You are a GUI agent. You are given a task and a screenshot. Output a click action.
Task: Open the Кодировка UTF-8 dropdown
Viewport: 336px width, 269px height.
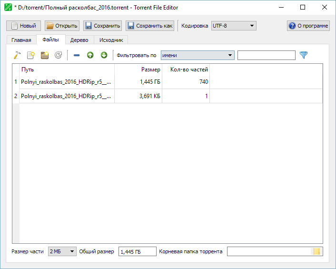tap(234, 26)
